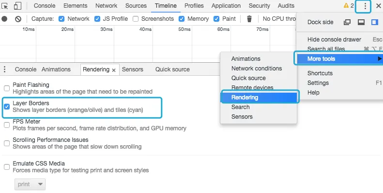Enable the Screenshots capture checkbox
383x193 pixels.
click(x=136, y=19)
